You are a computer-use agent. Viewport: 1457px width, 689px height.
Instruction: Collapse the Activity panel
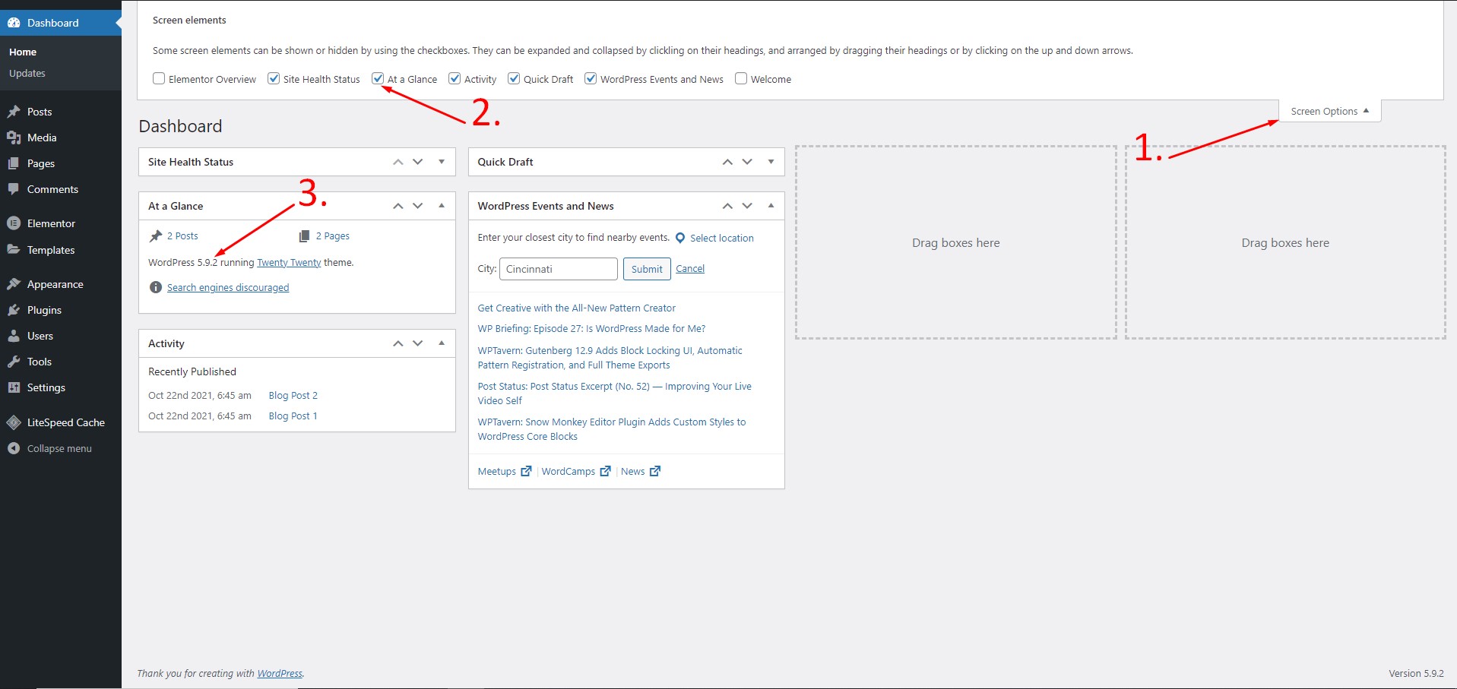[442, 343]
